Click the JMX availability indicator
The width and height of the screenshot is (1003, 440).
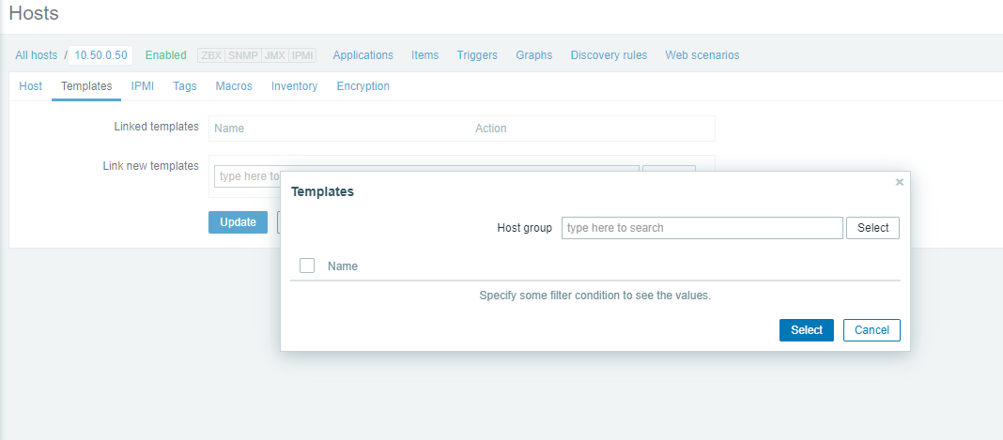[x=274, y=55]
